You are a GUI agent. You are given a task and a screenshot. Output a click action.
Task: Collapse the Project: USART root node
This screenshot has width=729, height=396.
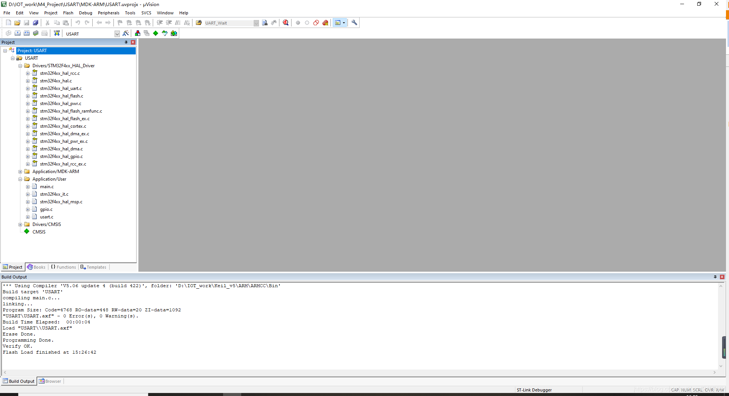(5, 51)
